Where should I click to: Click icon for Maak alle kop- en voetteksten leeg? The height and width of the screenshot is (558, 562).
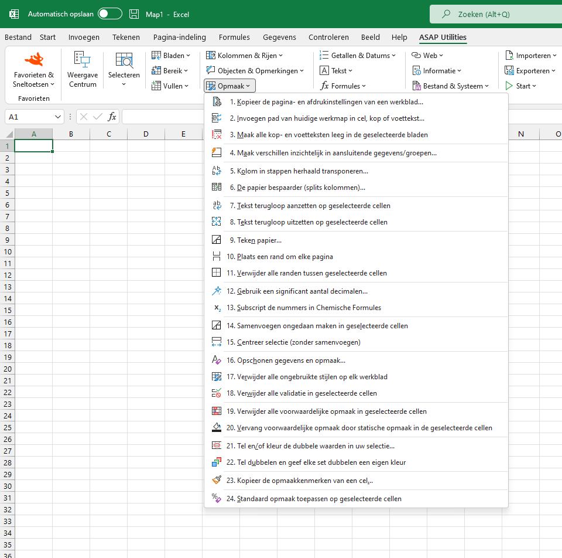click(217, 135)
